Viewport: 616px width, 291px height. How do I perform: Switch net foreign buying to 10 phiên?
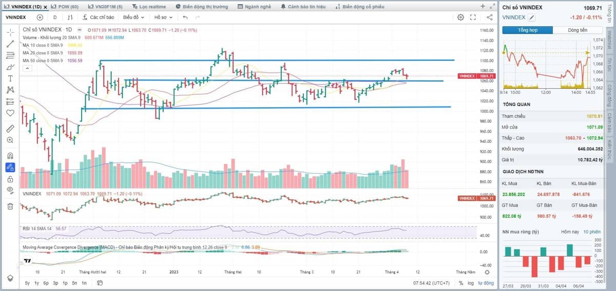pyautogui.click(x=592, y=232)
